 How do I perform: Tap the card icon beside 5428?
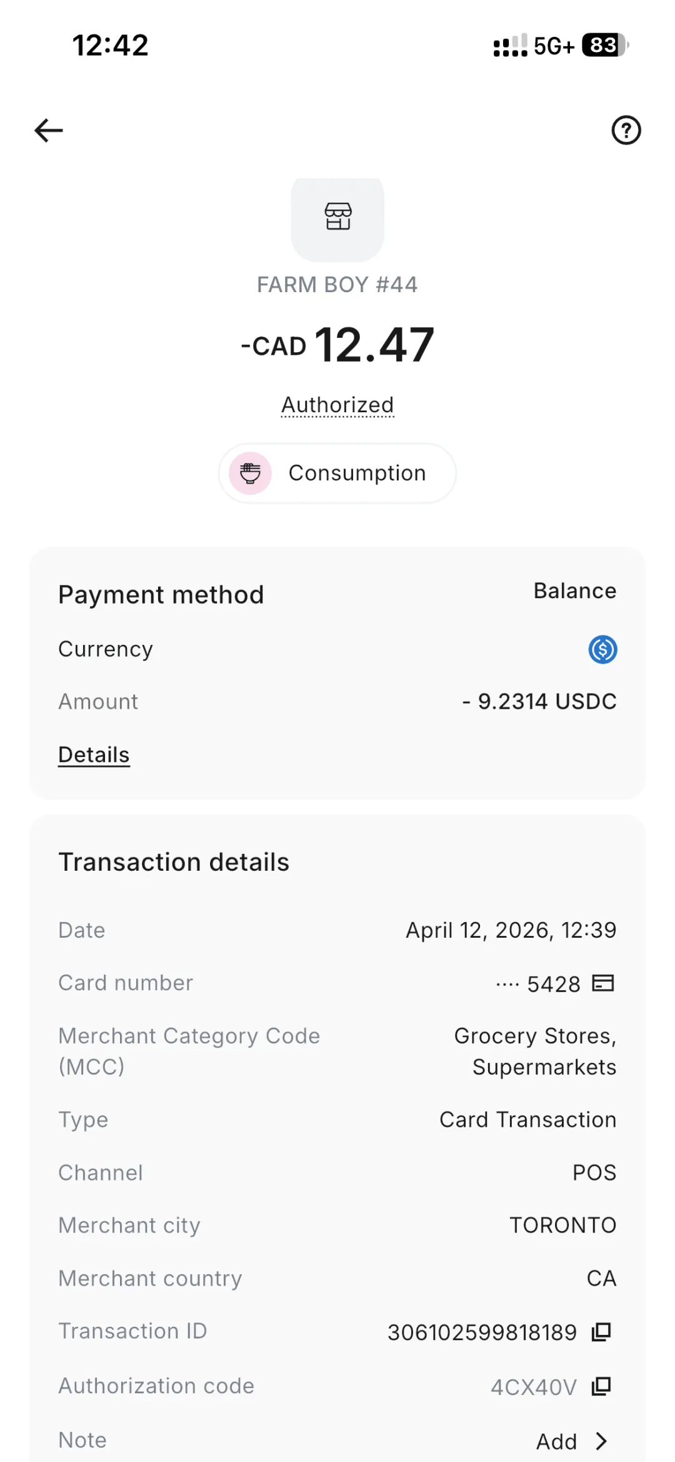(x=603, y=983)
